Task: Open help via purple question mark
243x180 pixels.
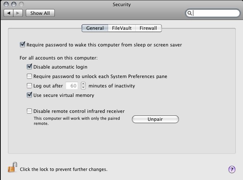Action: (232, 169)
